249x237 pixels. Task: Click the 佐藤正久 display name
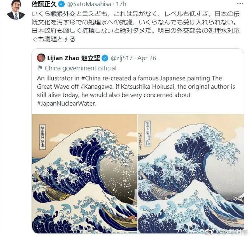pos(44,4)
